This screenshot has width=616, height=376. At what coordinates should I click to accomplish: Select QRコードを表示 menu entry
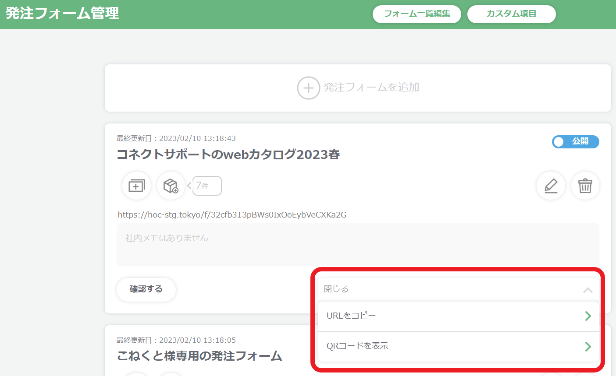click(458, 347)
